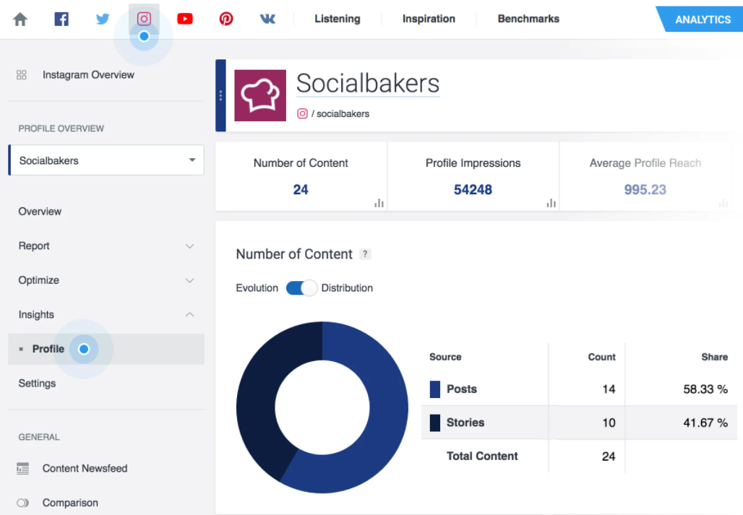The height and width of the screenshot is (515, 743).
Task: Select the VK network icon
Action: 267,20
